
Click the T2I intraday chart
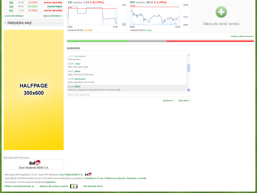point(93,16)
